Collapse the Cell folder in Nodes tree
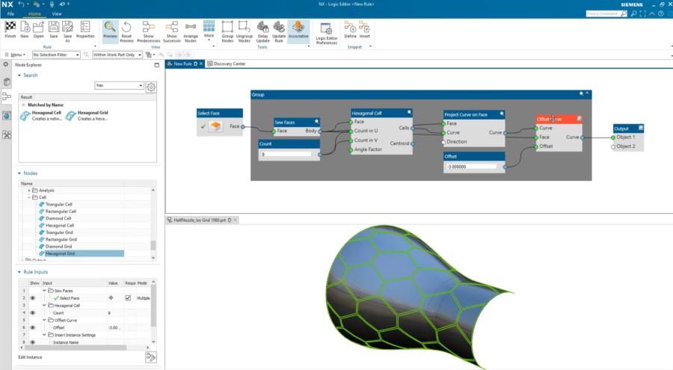Viewport: 673px width, 370px height. point(29,197)
